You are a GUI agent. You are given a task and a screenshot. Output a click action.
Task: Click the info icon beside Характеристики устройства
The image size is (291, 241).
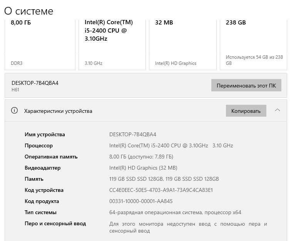click(15, 111)
